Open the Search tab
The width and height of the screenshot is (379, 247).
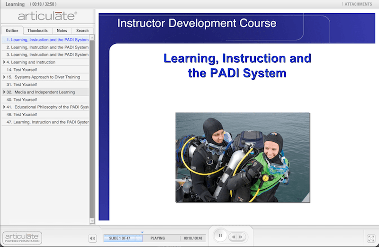[x=82, y=30]
